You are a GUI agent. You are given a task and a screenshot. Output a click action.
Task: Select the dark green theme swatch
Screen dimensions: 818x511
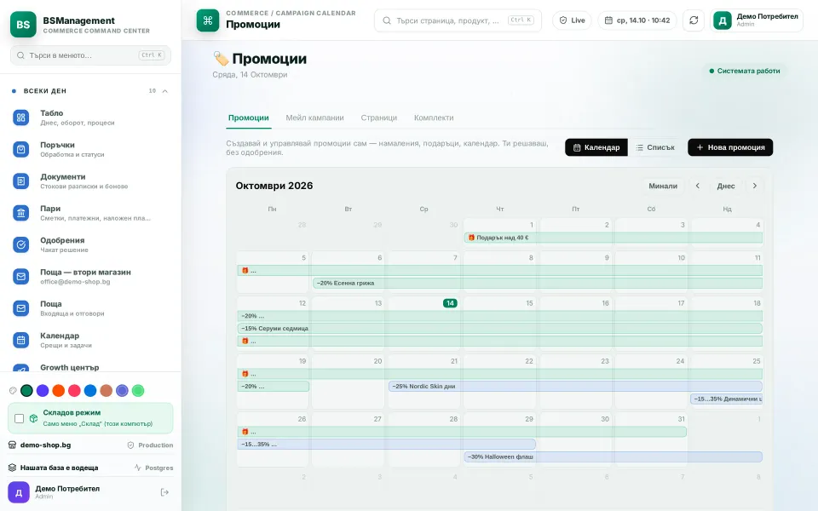click(x=26, y=391)
